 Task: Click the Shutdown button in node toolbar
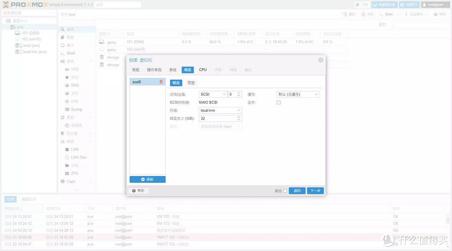tap(368, 14)
